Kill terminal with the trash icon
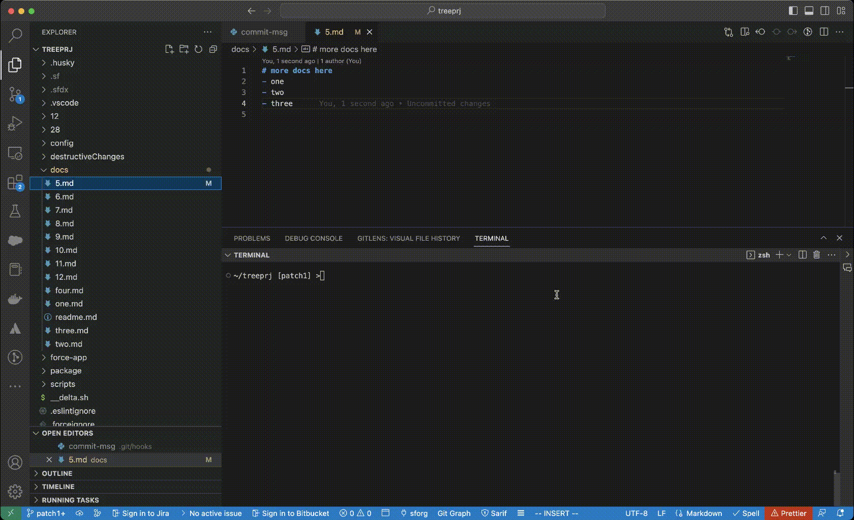The image size is (854, 520). click(816, 255)
